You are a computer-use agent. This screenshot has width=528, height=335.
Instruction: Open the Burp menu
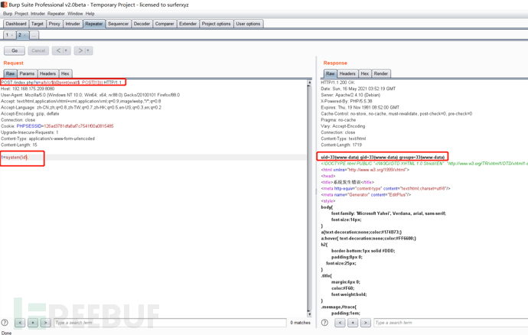[8, 14]
